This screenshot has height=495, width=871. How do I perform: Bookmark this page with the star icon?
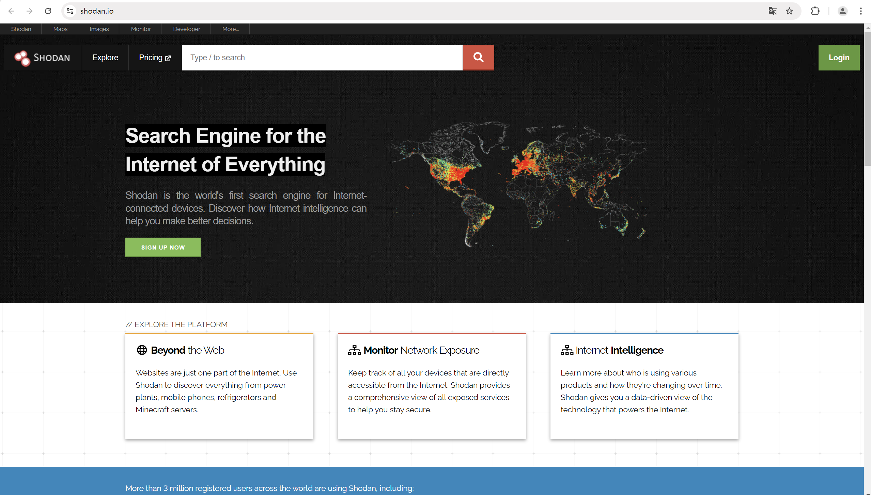point(789,11)
